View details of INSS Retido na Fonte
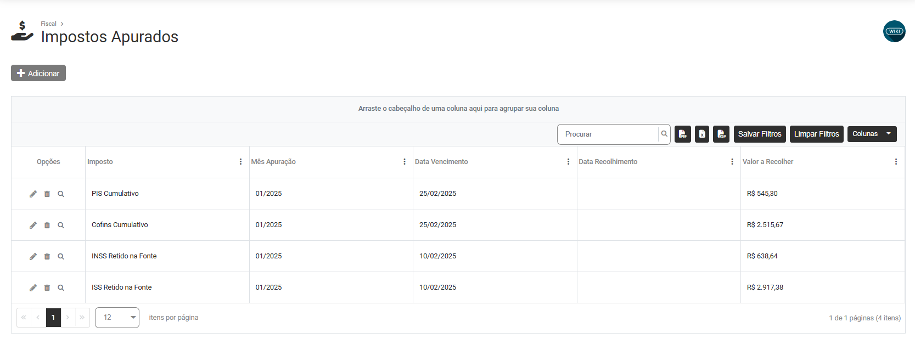Screen dimensions: 915x350 [x=61, y=256]
